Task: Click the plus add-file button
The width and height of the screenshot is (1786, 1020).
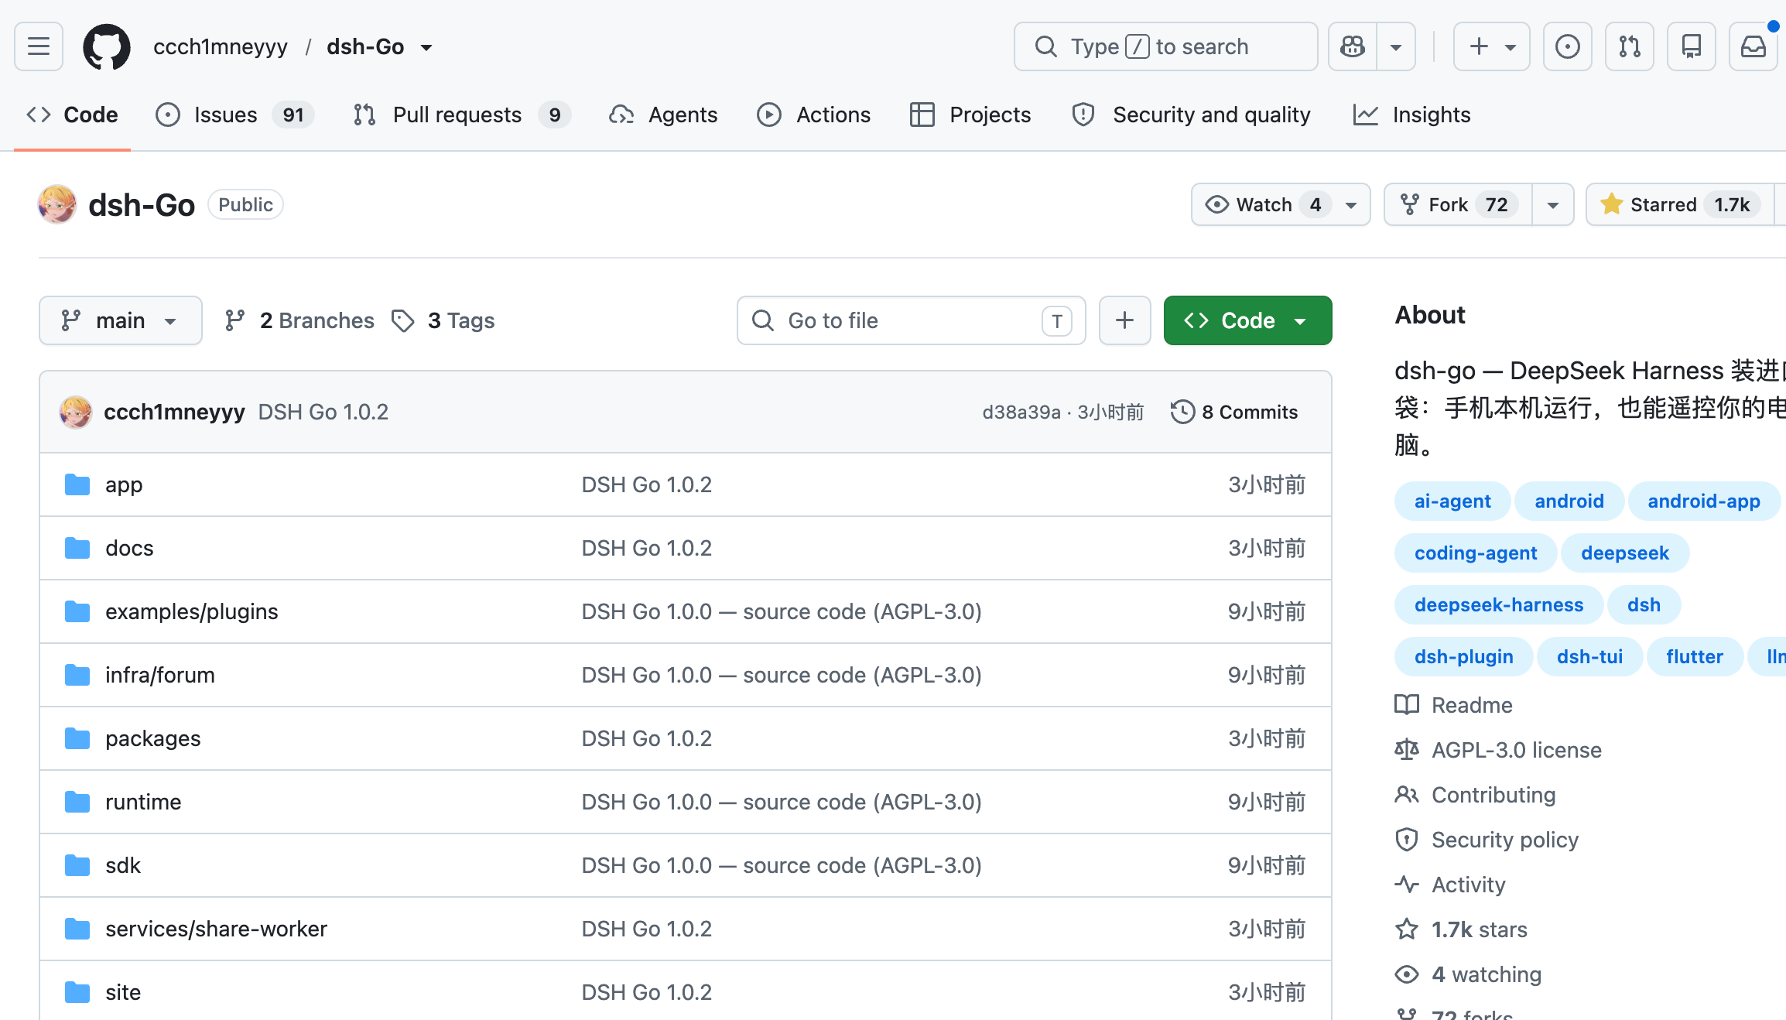Action: tap(1125, 320)
